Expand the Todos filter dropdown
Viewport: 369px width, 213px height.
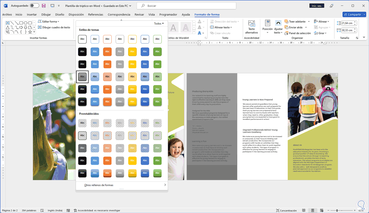(159, 24)
